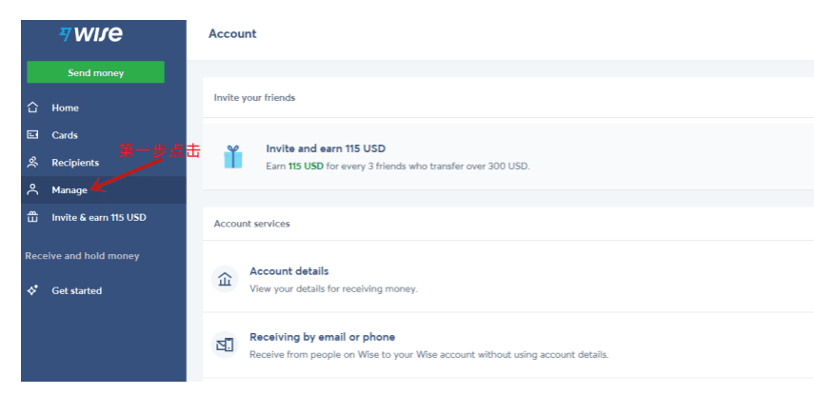Image resolution: width=814 pixels, height=395 pixels.
Task: Go to Recipients in the sidebar
Action: (75, 163)
